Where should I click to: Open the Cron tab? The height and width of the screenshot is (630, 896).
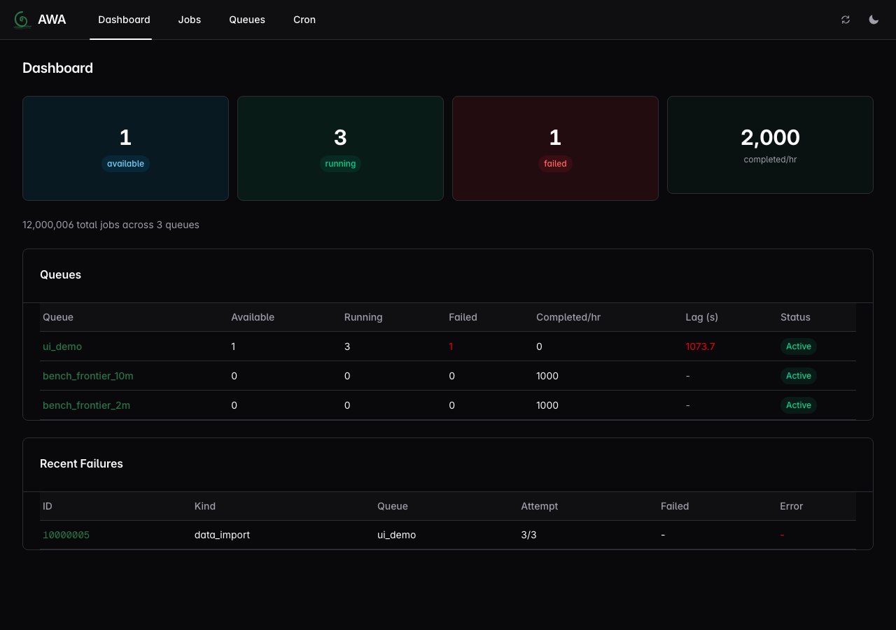click(304, 20)
